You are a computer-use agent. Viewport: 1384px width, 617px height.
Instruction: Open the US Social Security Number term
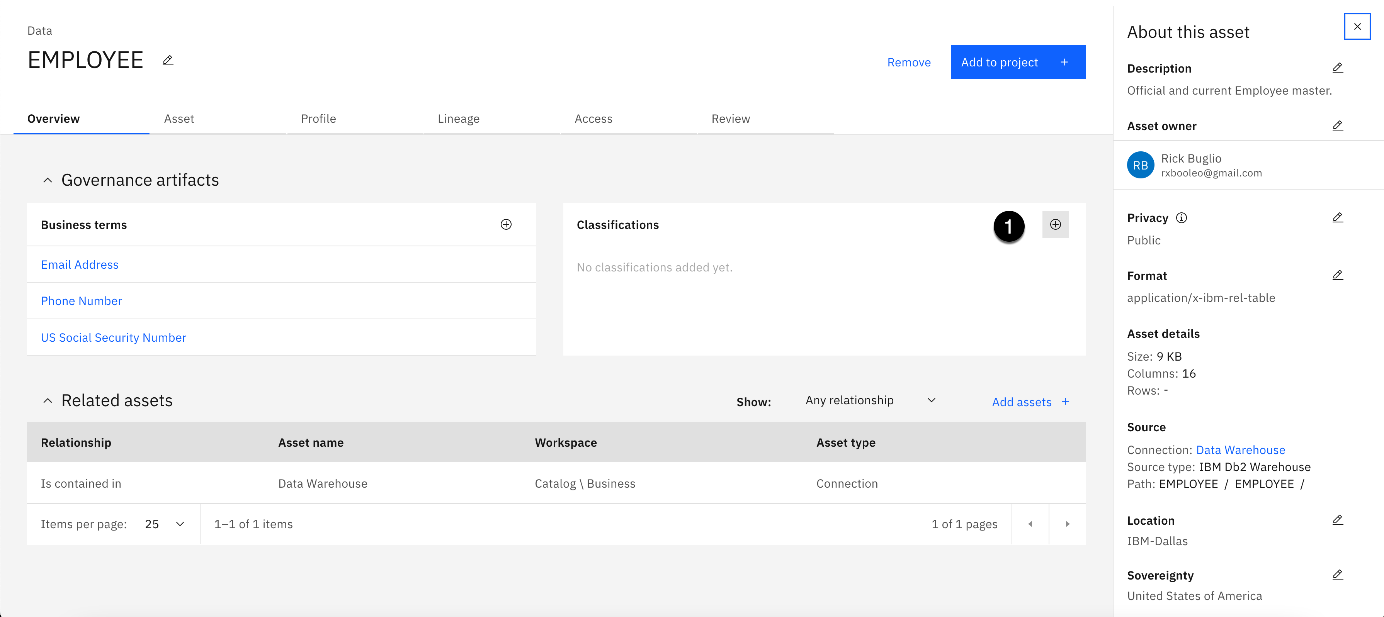[113, 337]
